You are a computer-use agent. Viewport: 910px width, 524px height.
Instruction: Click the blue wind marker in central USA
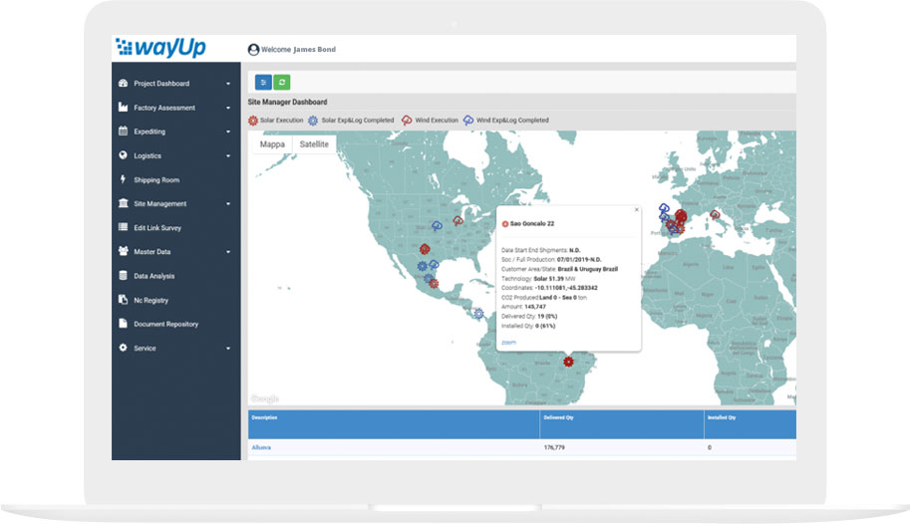click(437, 226)
